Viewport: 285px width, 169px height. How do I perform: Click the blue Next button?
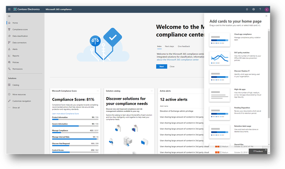point(162,67)
